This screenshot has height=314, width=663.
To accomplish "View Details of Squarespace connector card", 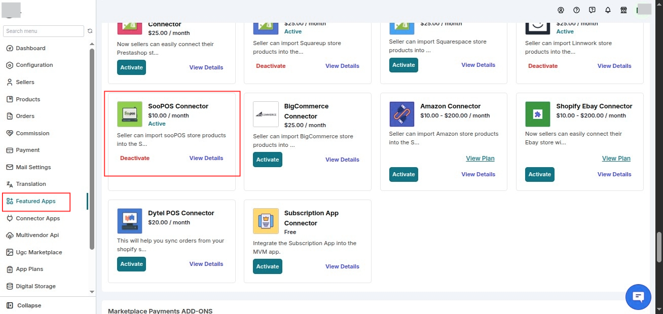I will [478, 65].
